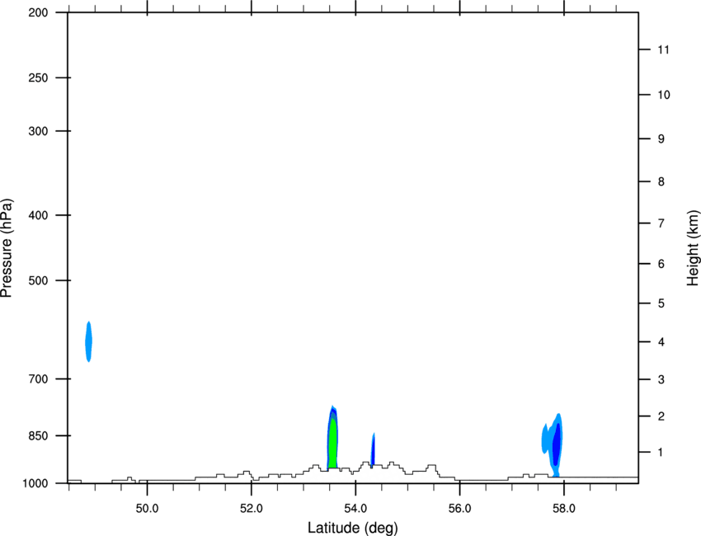
Task: Click the 54.0 latitude tick label
Action: pos(355,509)
